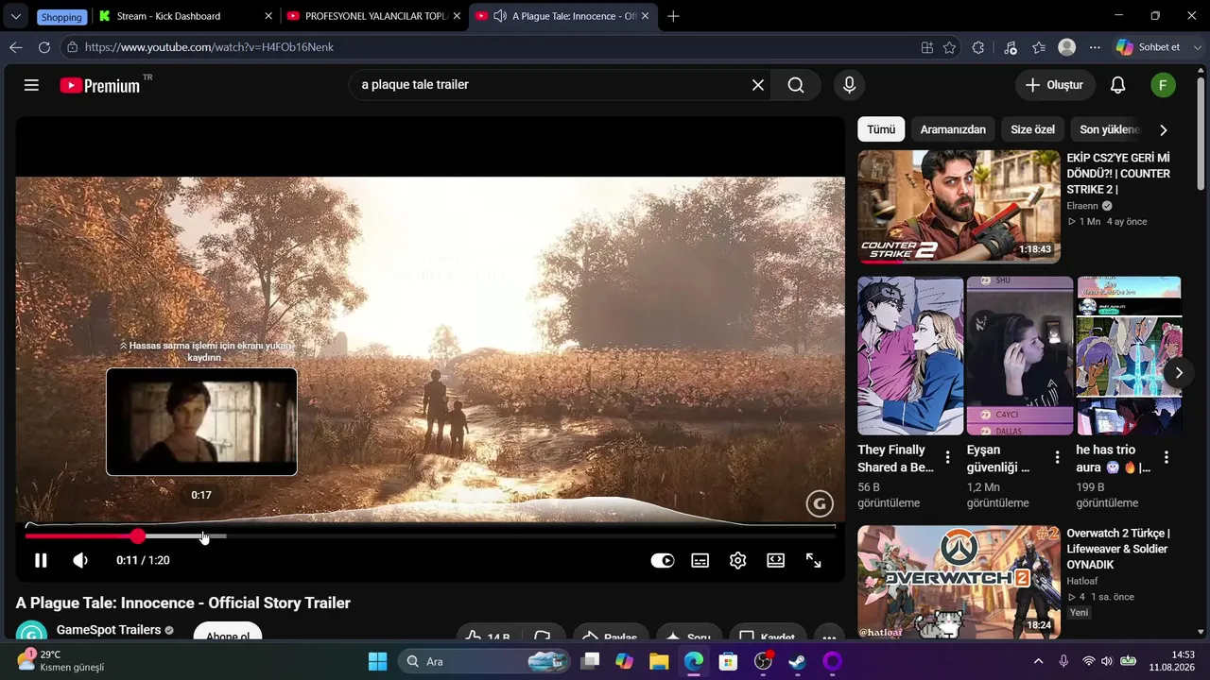This screenshot has width=1210, height=680.
Task: Open the 'They Finally Shared a Be…' Short
Action: coord(910,356)
